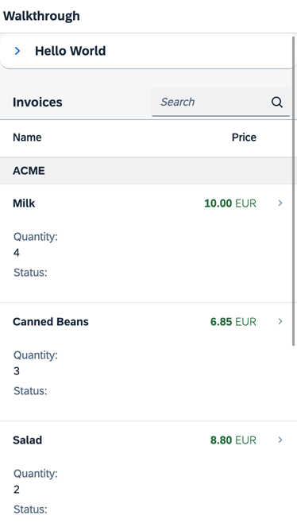Click the Milk Quantity label

coord(36,237)
